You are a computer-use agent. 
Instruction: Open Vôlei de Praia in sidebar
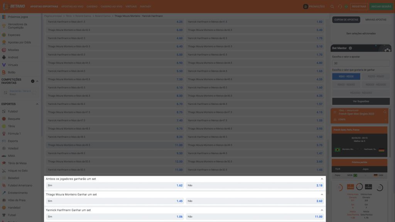click(17, 200)
